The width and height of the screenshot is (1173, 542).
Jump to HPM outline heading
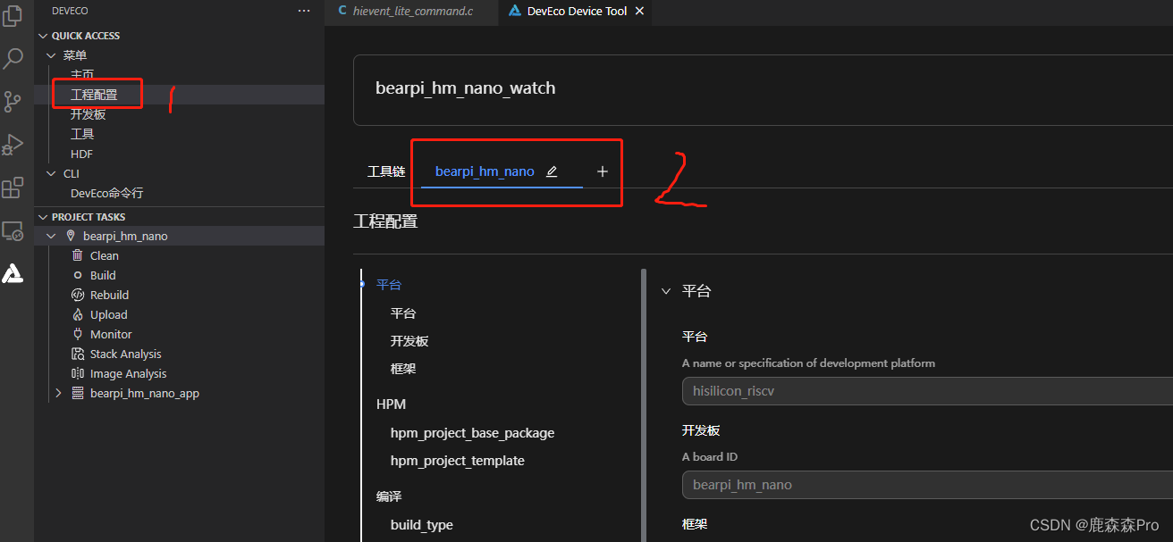(x=391, y=404)
